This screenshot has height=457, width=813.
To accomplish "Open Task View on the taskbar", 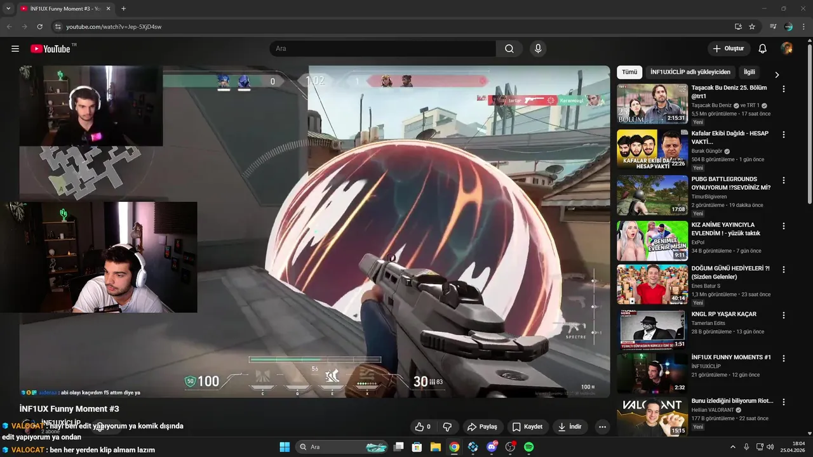I will tap(399, 447).
